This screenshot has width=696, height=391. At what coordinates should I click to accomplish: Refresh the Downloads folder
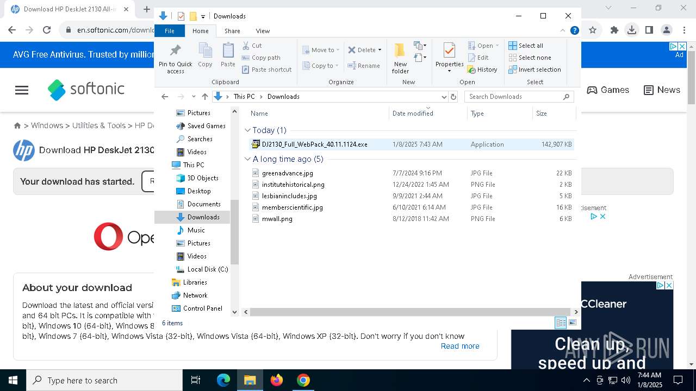[453, 97]
